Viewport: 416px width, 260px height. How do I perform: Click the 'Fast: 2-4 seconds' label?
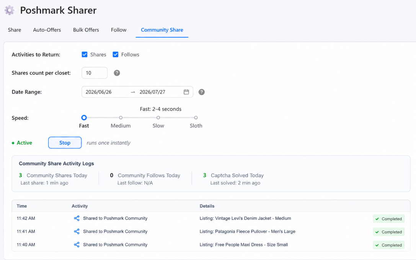click(x=161, y=109)
